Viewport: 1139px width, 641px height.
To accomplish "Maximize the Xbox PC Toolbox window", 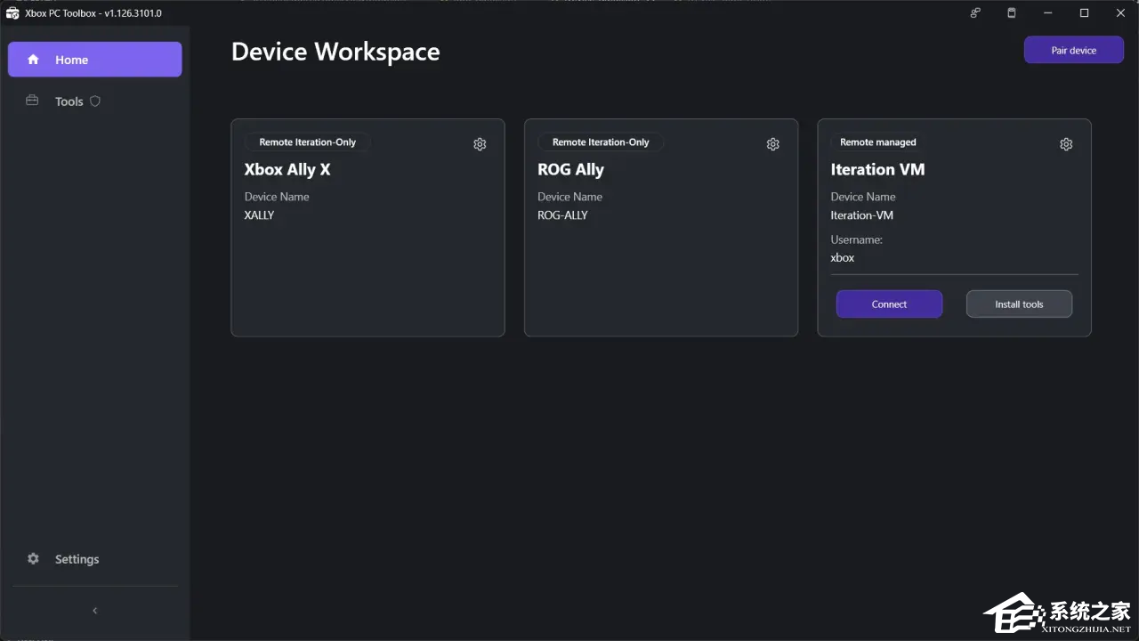I will 1084,13.
